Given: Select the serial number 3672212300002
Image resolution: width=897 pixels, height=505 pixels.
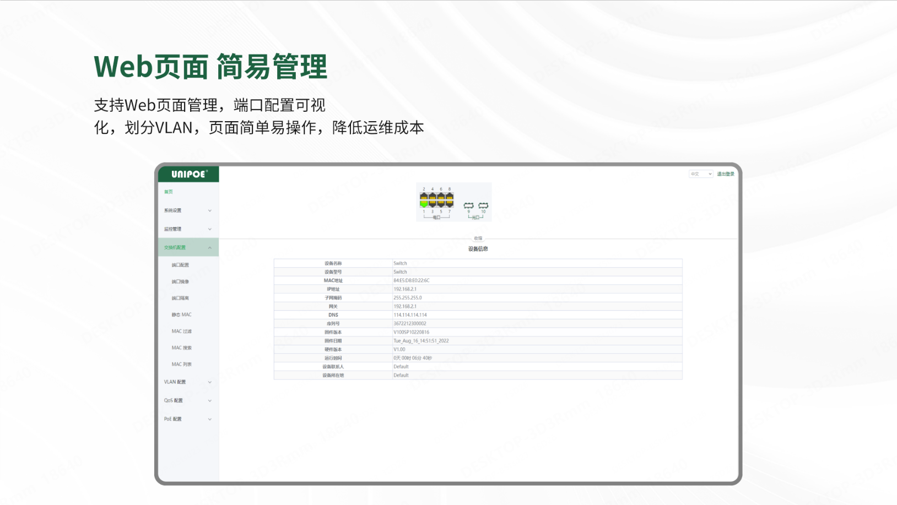Looking at the screenshot, I should click(410, 323).
